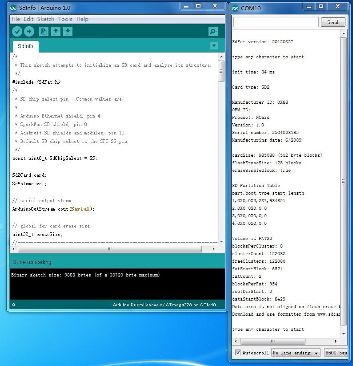This screenshot has height=366, width=353.
Task: Close the COM10 serial monitor window
Action: 337,7
